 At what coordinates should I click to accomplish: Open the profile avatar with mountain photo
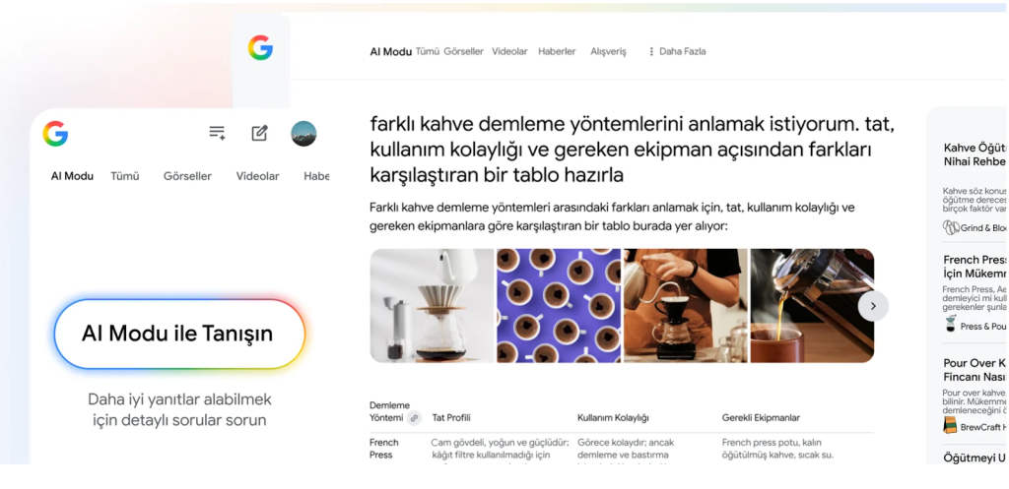tap(303, 134)
